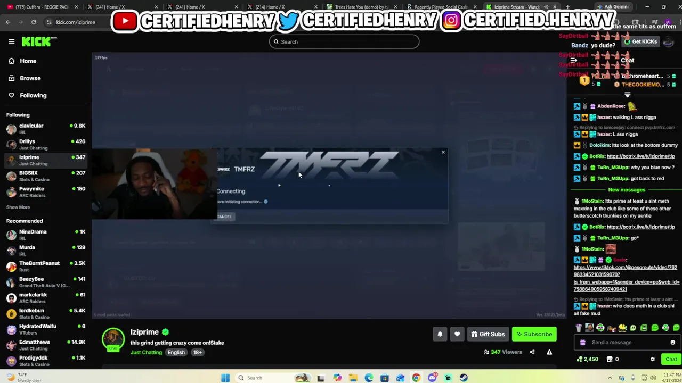Select BIGSIIX Slots & Casino channel

[46, 176]
